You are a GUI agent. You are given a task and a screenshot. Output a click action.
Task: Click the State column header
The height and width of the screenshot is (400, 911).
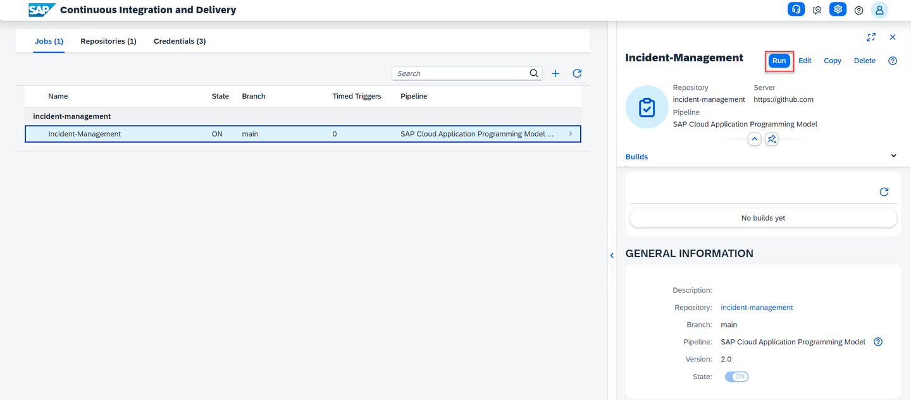(x=220, y=96)
